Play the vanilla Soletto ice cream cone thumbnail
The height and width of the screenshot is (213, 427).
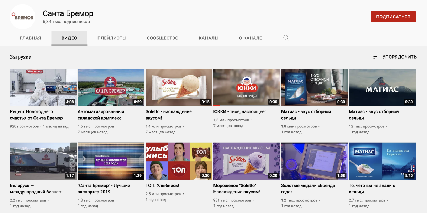click(x=179, y=87)
